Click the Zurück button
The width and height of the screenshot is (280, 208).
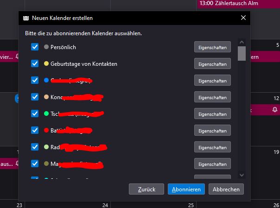tap(146, 189)
